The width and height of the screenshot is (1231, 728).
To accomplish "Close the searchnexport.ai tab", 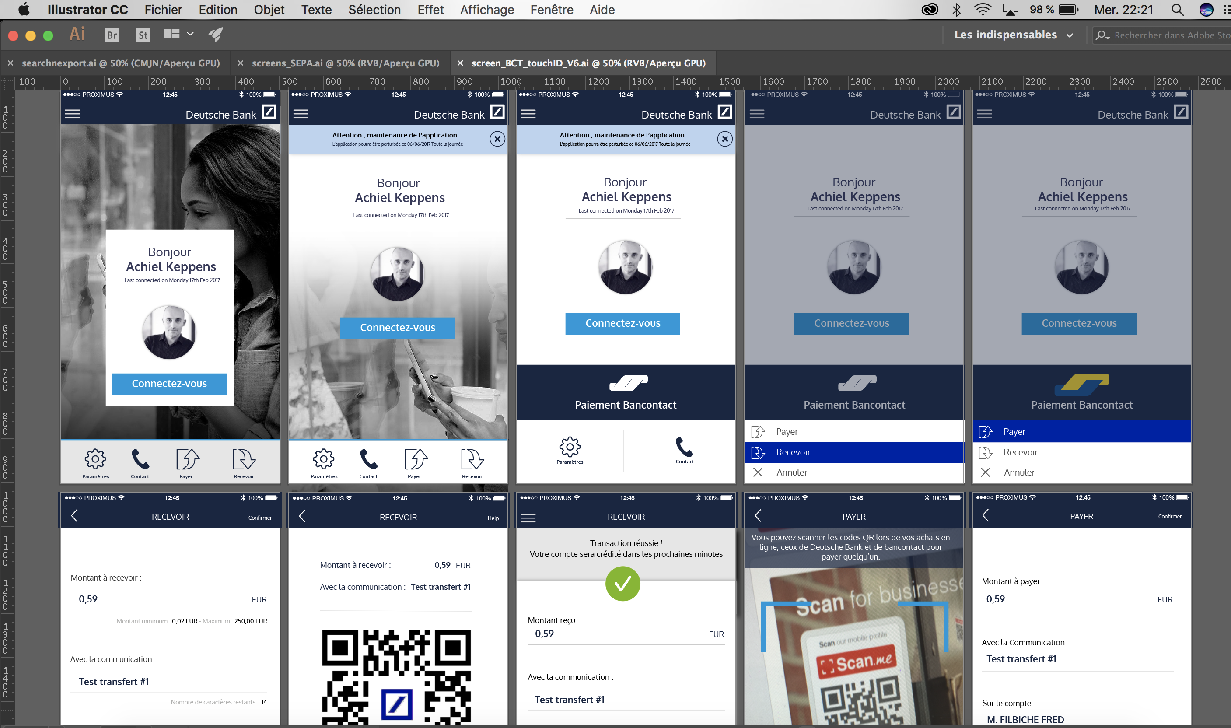I will pos(10,63).
